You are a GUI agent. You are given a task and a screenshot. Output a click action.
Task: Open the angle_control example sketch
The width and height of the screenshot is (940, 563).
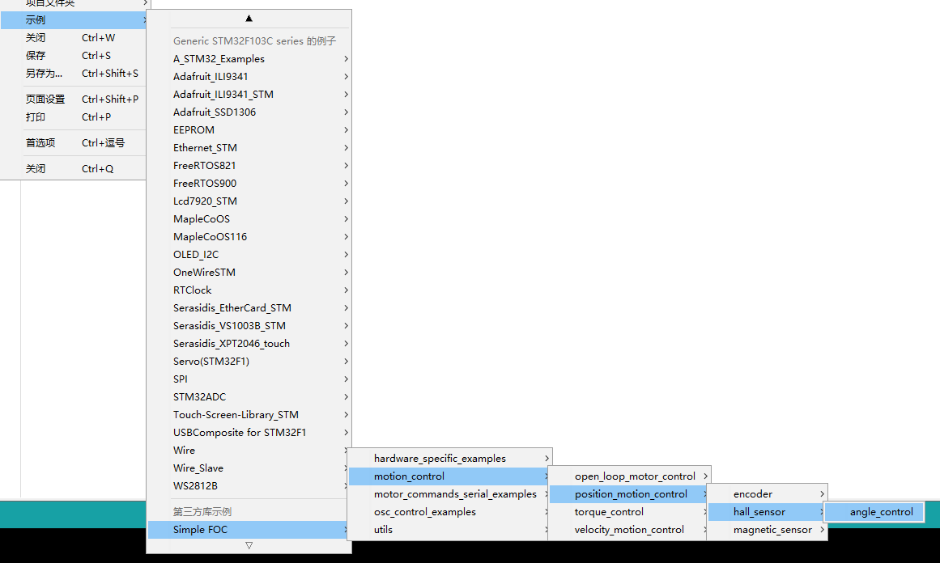[x=874, y=511]
